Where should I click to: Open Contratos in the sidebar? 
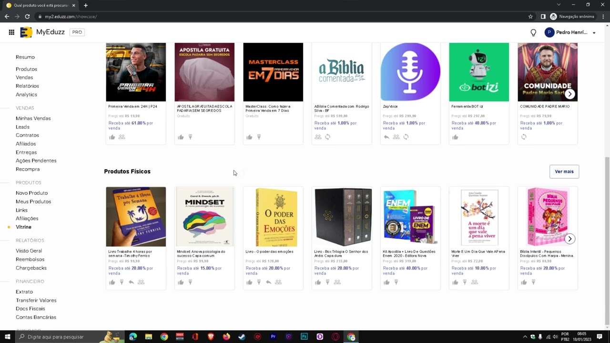tap(27, 136)
